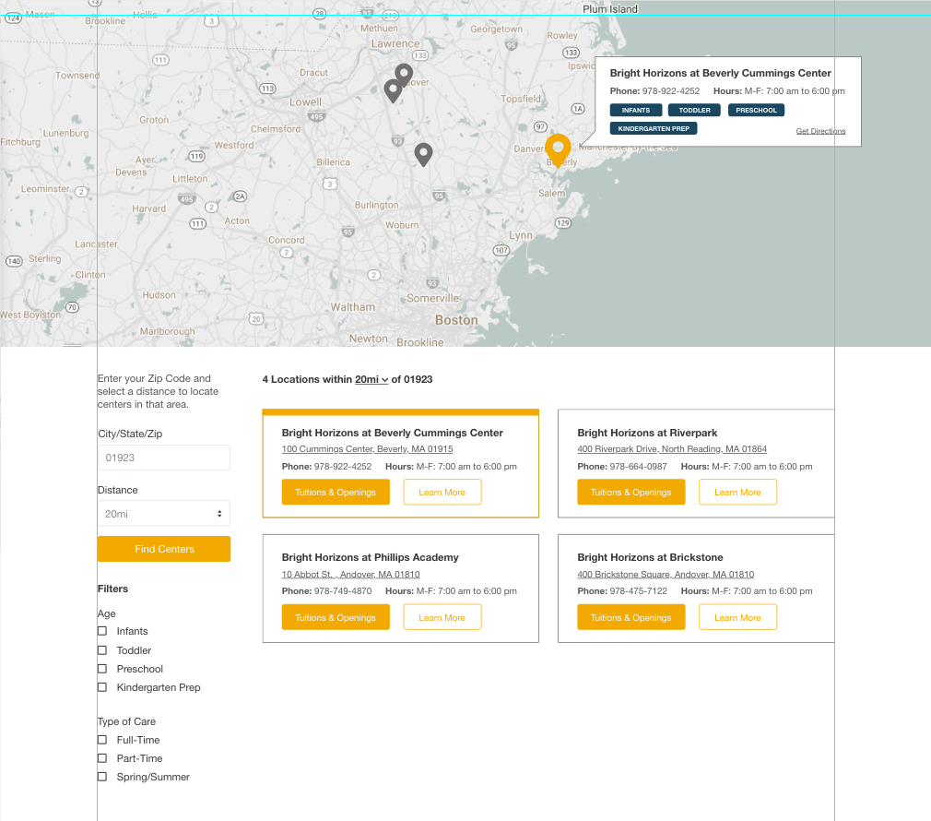Click the KINDERGARTEN PREP tag in popup

[654, 128]
